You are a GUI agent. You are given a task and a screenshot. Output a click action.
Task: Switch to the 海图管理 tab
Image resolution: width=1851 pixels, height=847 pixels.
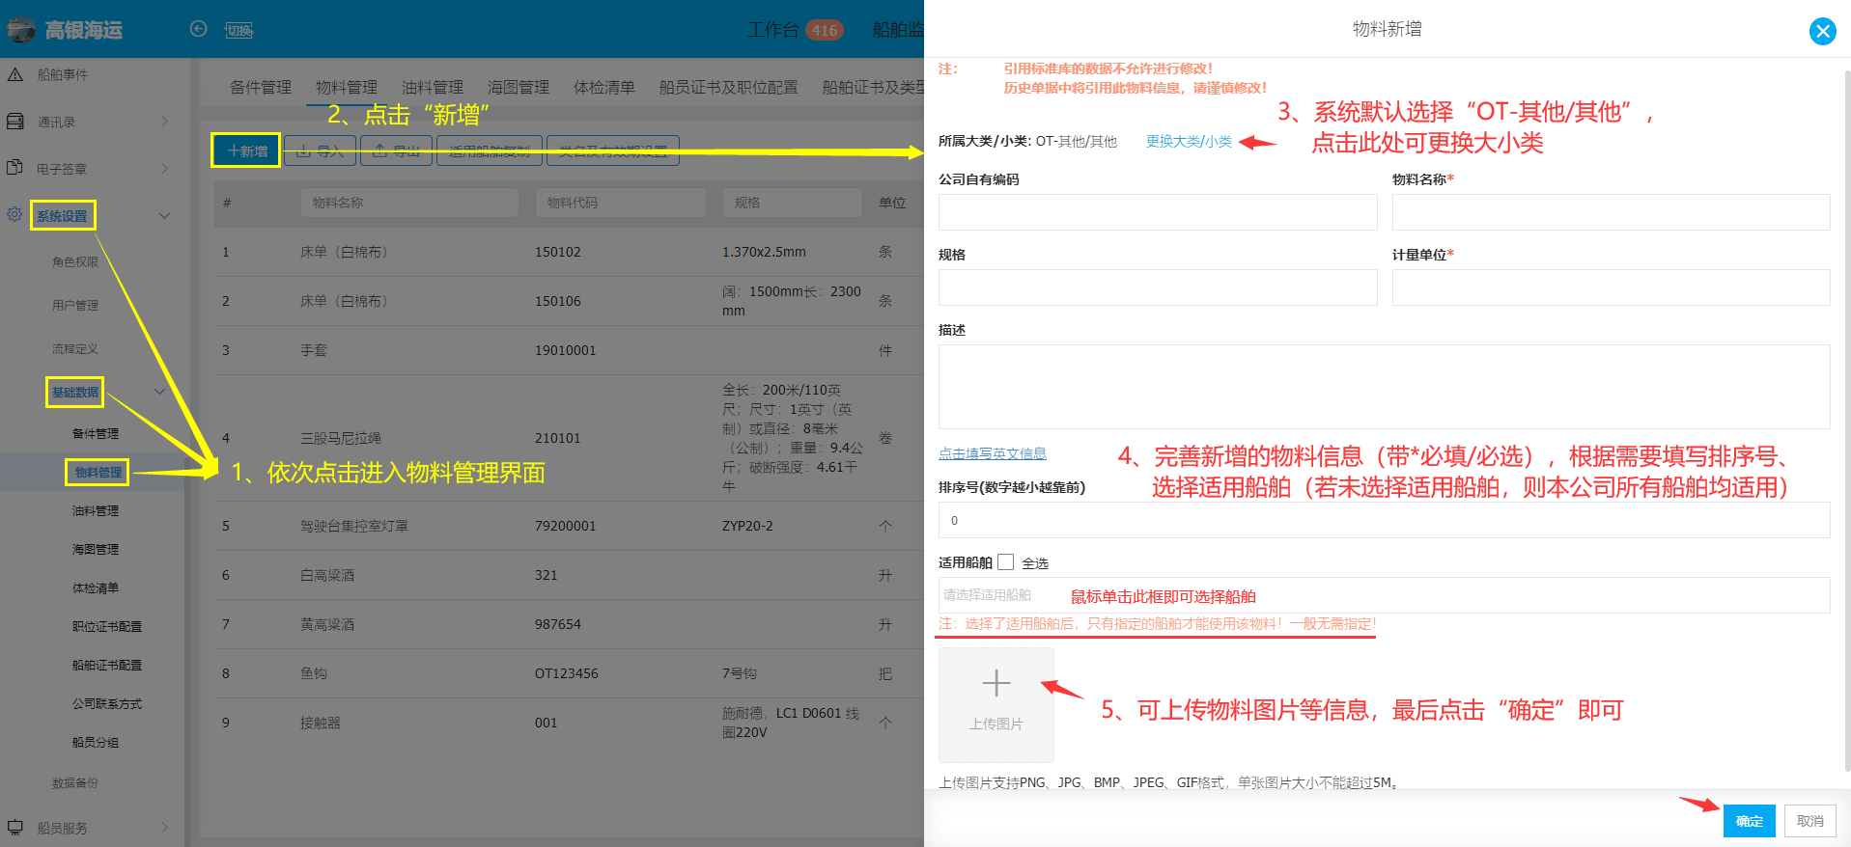click(519, 87)
